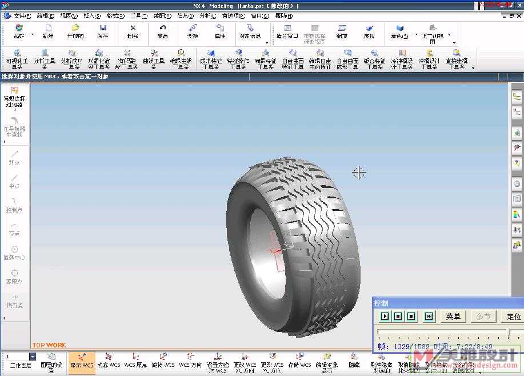Click the 编辑对象显示 icon
Image resolution: width=524 pixels, height=376 pixels.
click(x=326, y=361)
